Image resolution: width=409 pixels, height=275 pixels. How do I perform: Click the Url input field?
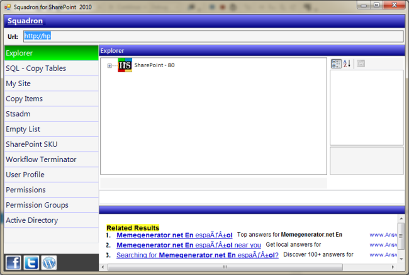tap(213, 36)
